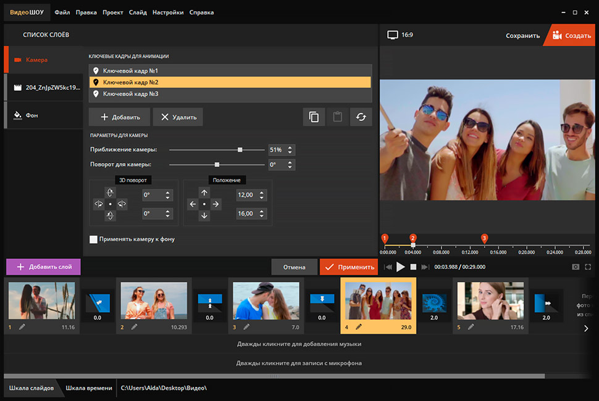Open the 16:9 aspect ratio selector
This screenshot has height=401, width=599.
pyautogui.click(x=400, y=35)
